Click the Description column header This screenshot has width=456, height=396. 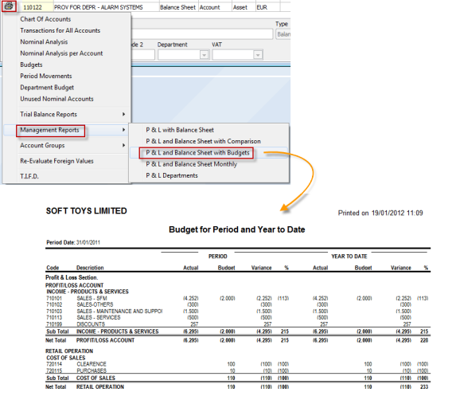coord(90,268)
